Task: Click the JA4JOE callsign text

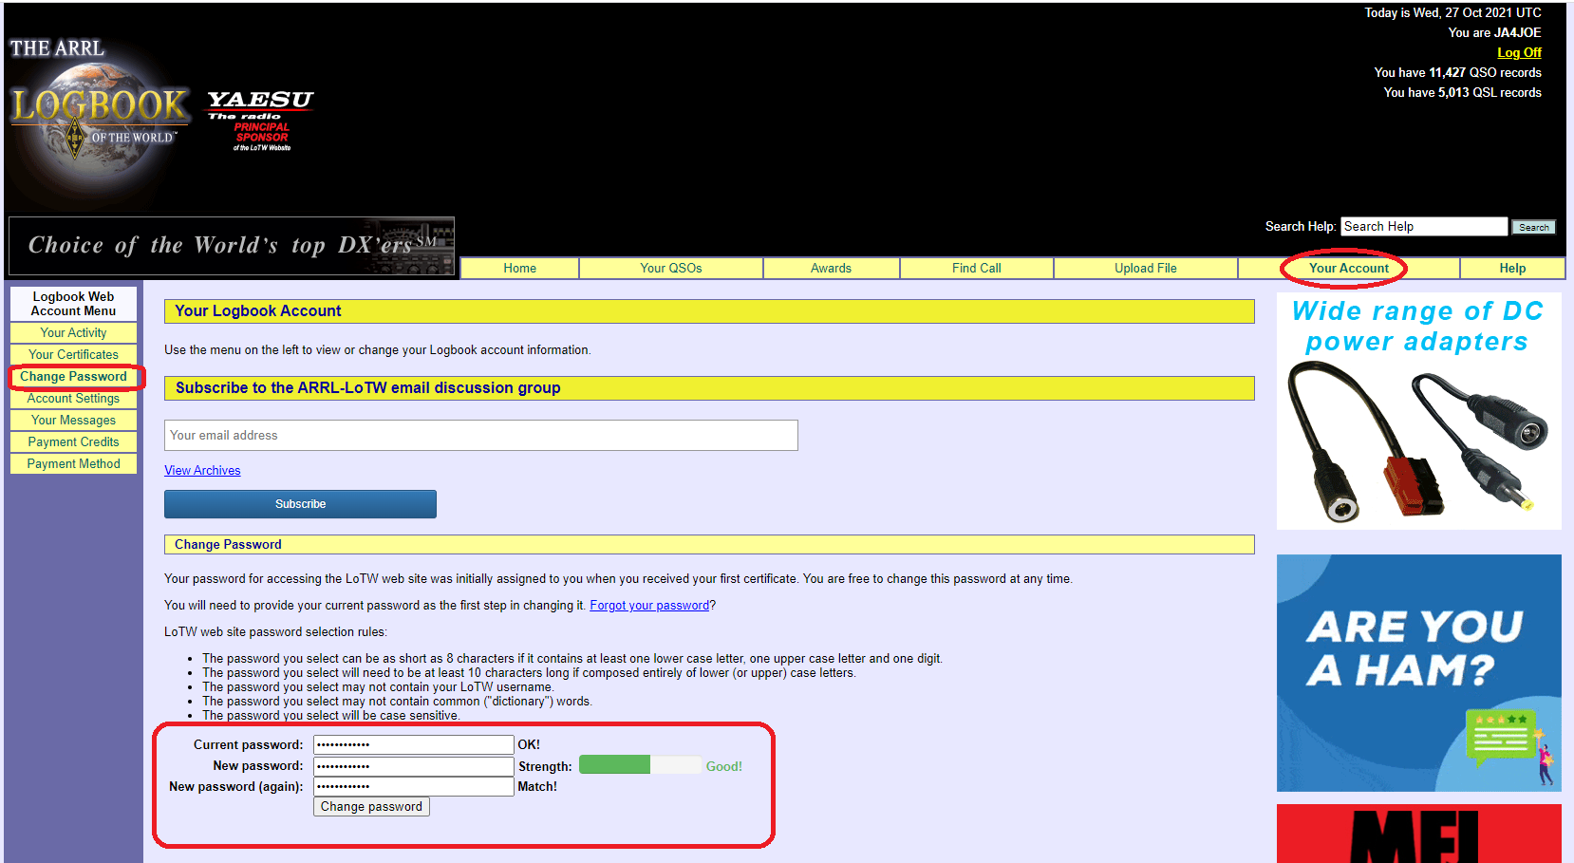Action: (x=1517, y=33)
